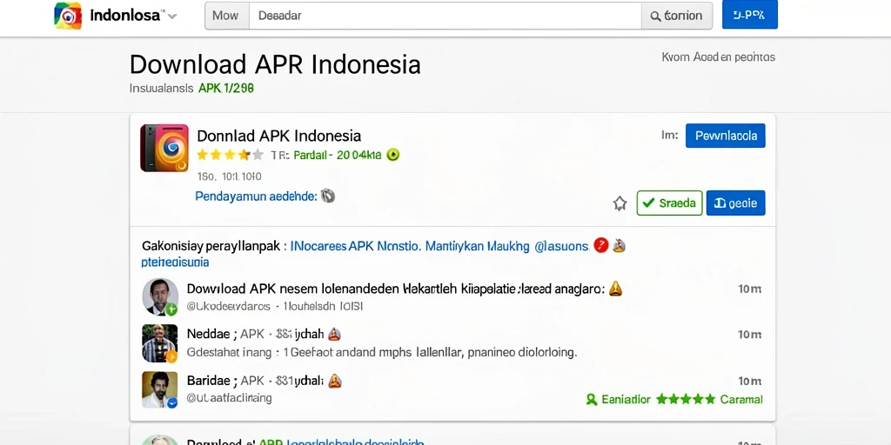891x445 pixels.
Task: Click the emoji beside Neddae APK title
Action: click(x=334, y=335)
